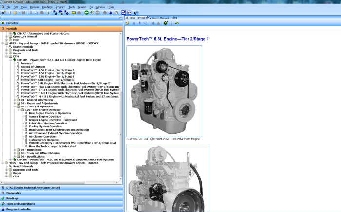The height and width of the screenshot is (212, 341).
Task: Open the Diagnostics panel
Action: click(61, 193)
